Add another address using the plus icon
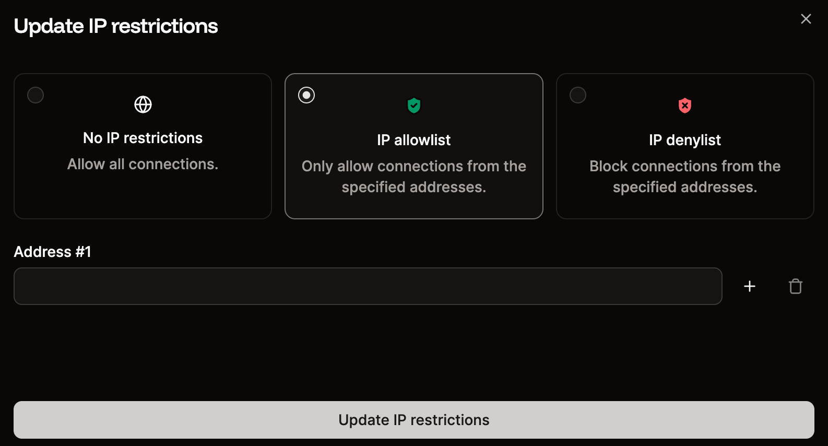 tap(750, 286)
